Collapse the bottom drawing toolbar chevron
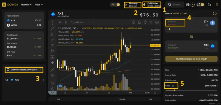 [52, 93]
